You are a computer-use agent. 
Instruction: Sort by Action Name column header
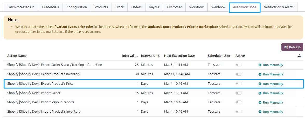pos(17,56)
